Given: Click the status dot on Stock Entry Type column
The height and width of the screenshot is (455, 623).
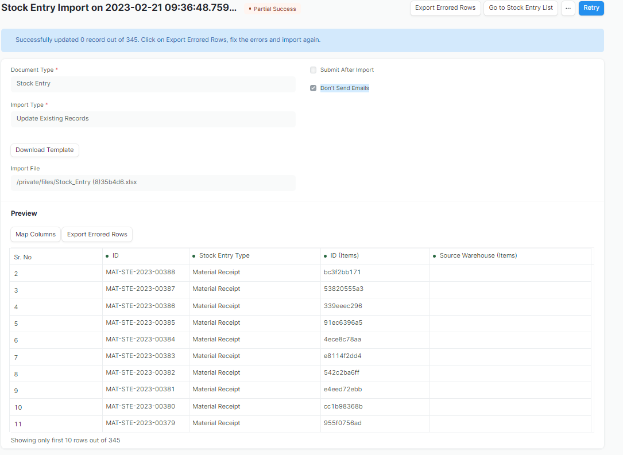Looking at the screenshot, I should [193, 255].
